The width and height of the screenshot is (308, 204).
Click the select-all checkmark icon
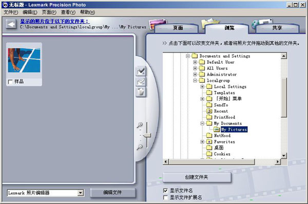pos(141,71)
